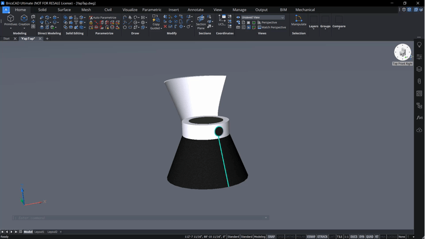Toggle POLAR tracking in status bar
Screen dimensions: 425x239
pyautogui.click(x=301, y=237)
